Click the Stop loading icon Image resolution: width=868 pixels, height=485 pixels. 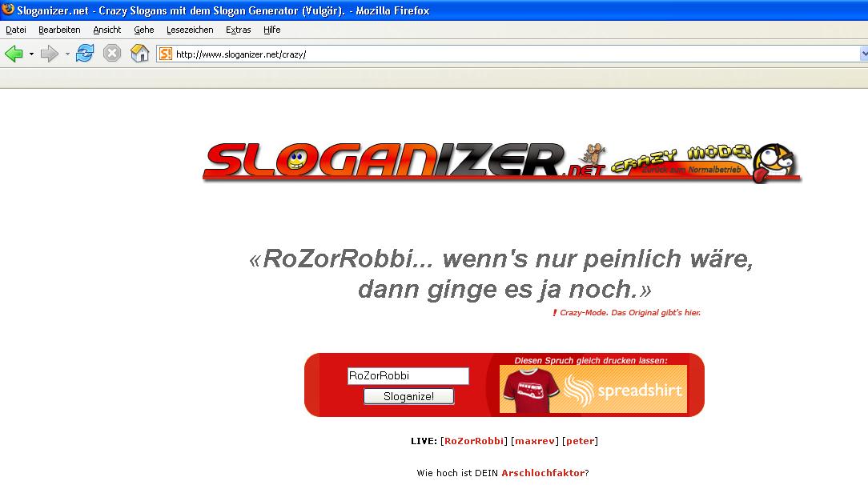coord(112,54)
